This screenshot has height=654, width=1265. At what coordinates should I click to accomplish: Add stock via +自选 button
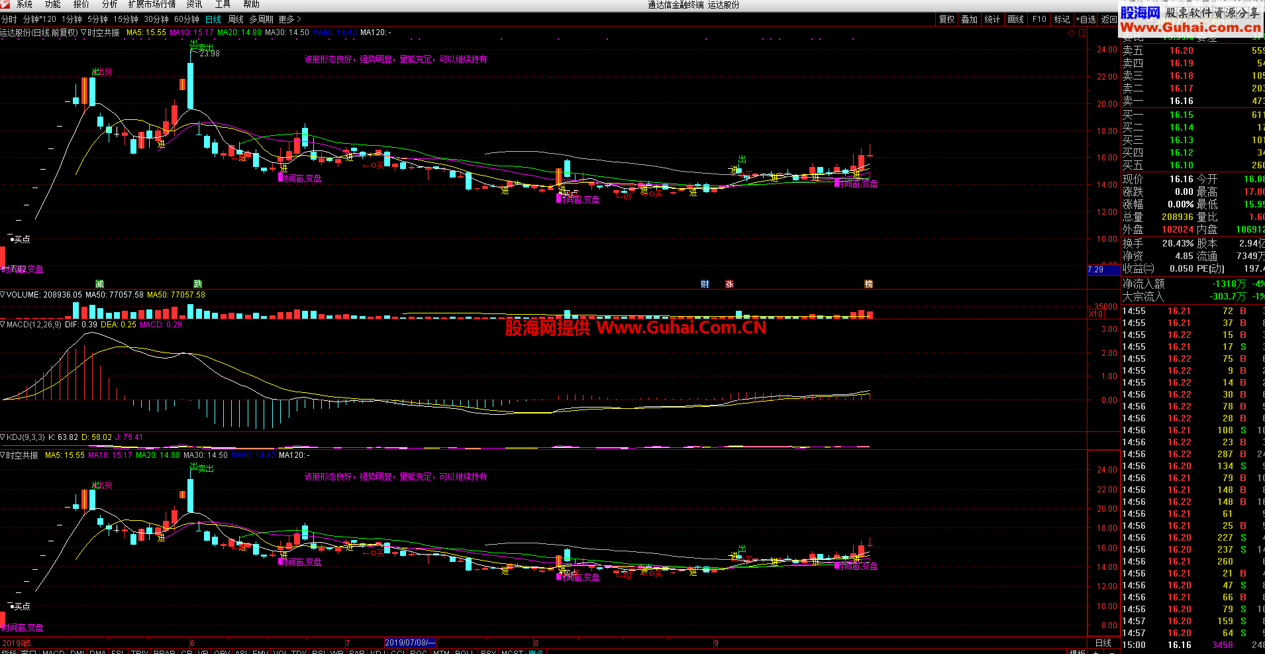[1087, 19]
